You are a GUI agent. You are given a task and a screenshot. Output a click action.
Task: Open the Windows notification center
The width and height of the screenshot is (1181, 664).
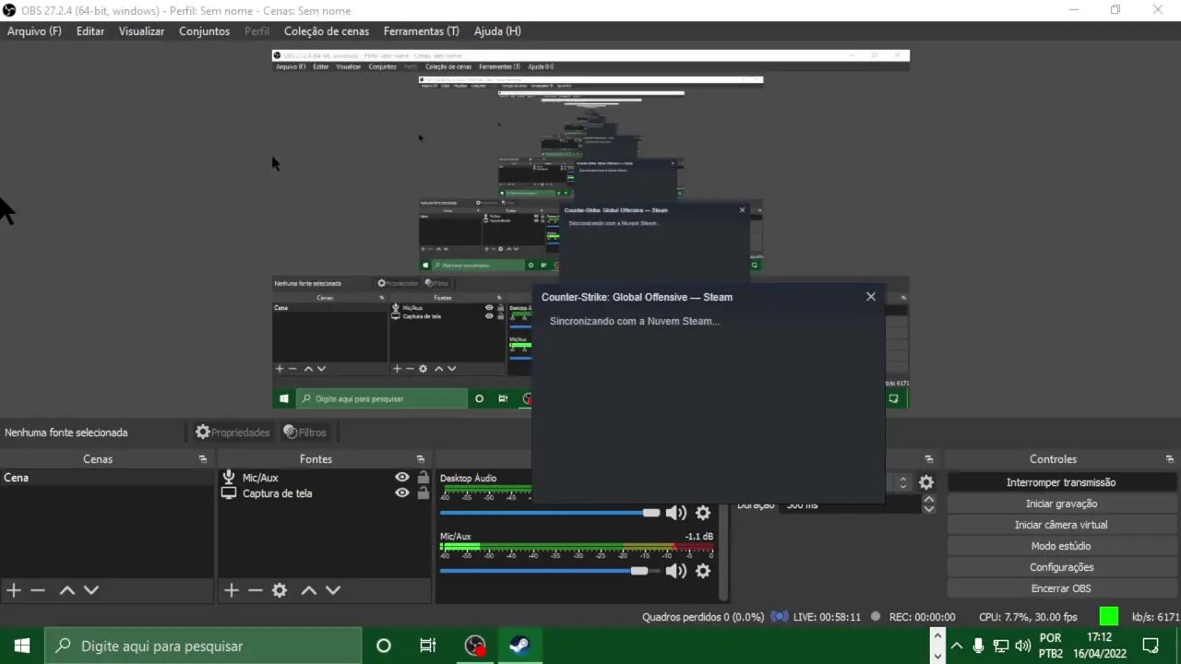[x=1151, y=646]
